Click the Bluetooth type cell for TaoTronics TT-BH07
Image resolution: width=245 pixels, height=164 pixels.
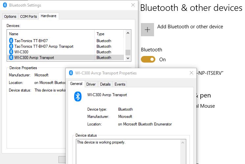pos(104,41)
